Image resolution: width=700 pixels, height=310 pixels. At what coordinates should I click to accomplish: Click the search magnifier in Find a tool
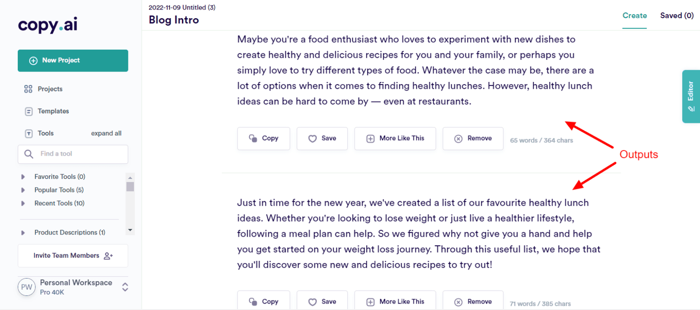pos(29,154)
